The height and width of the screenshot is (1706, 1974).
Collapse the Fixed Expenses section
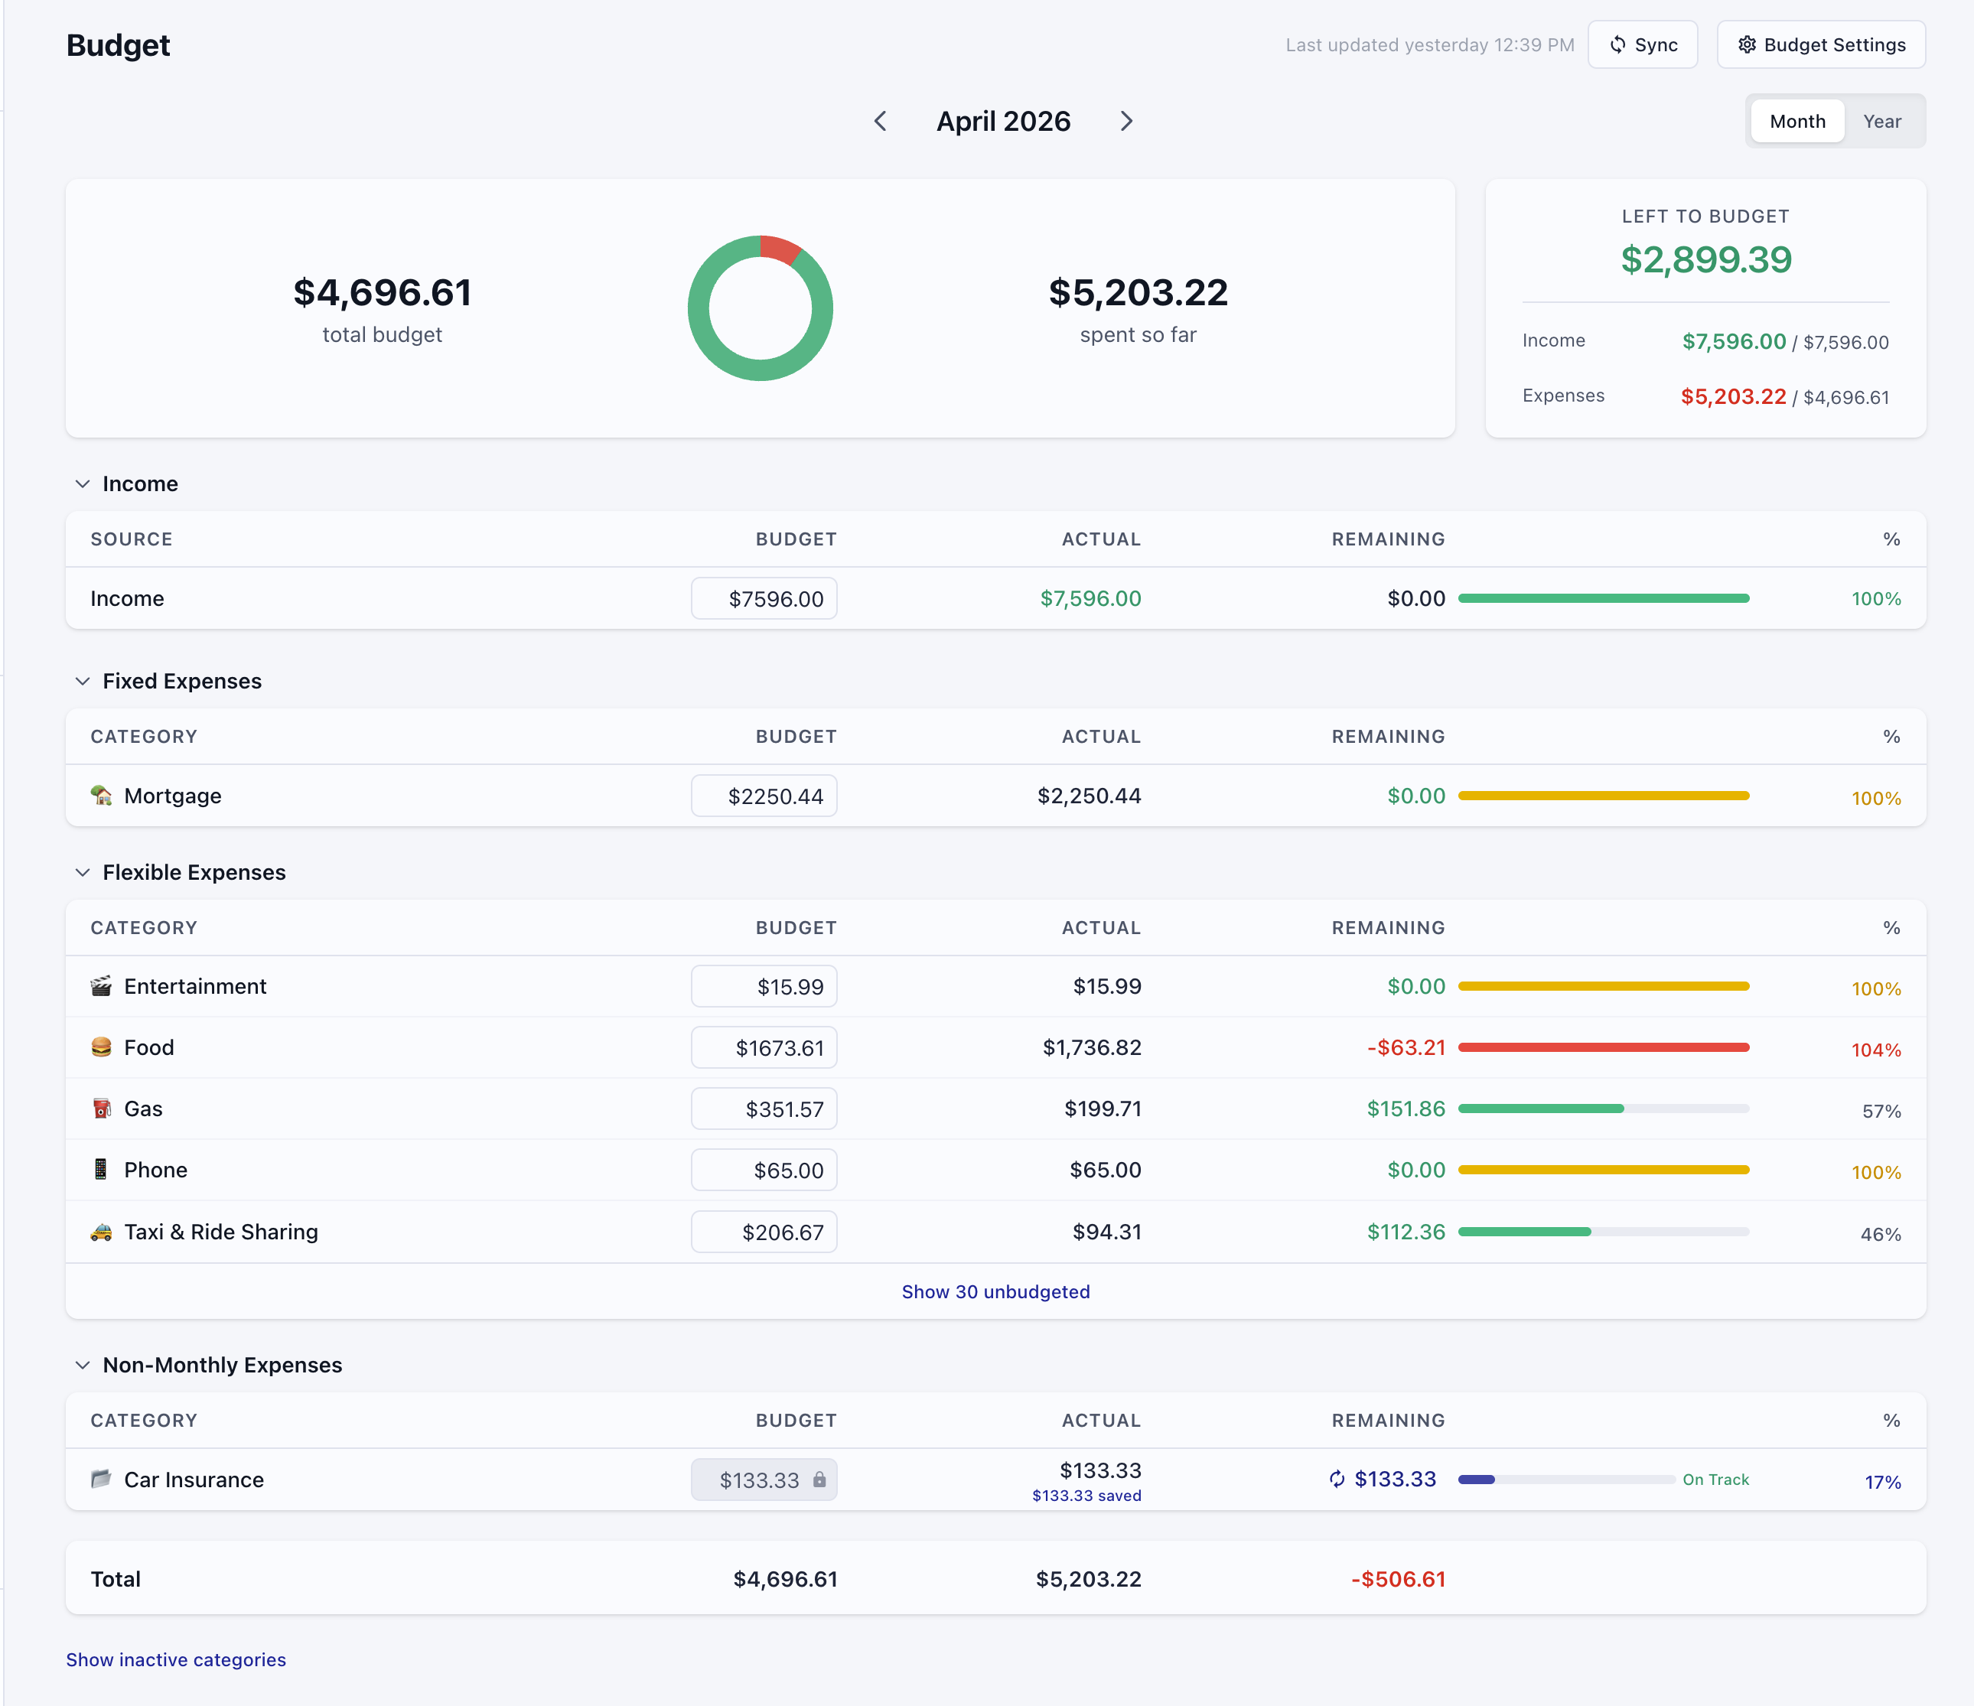pyautogui.click(x=83, y=681)
